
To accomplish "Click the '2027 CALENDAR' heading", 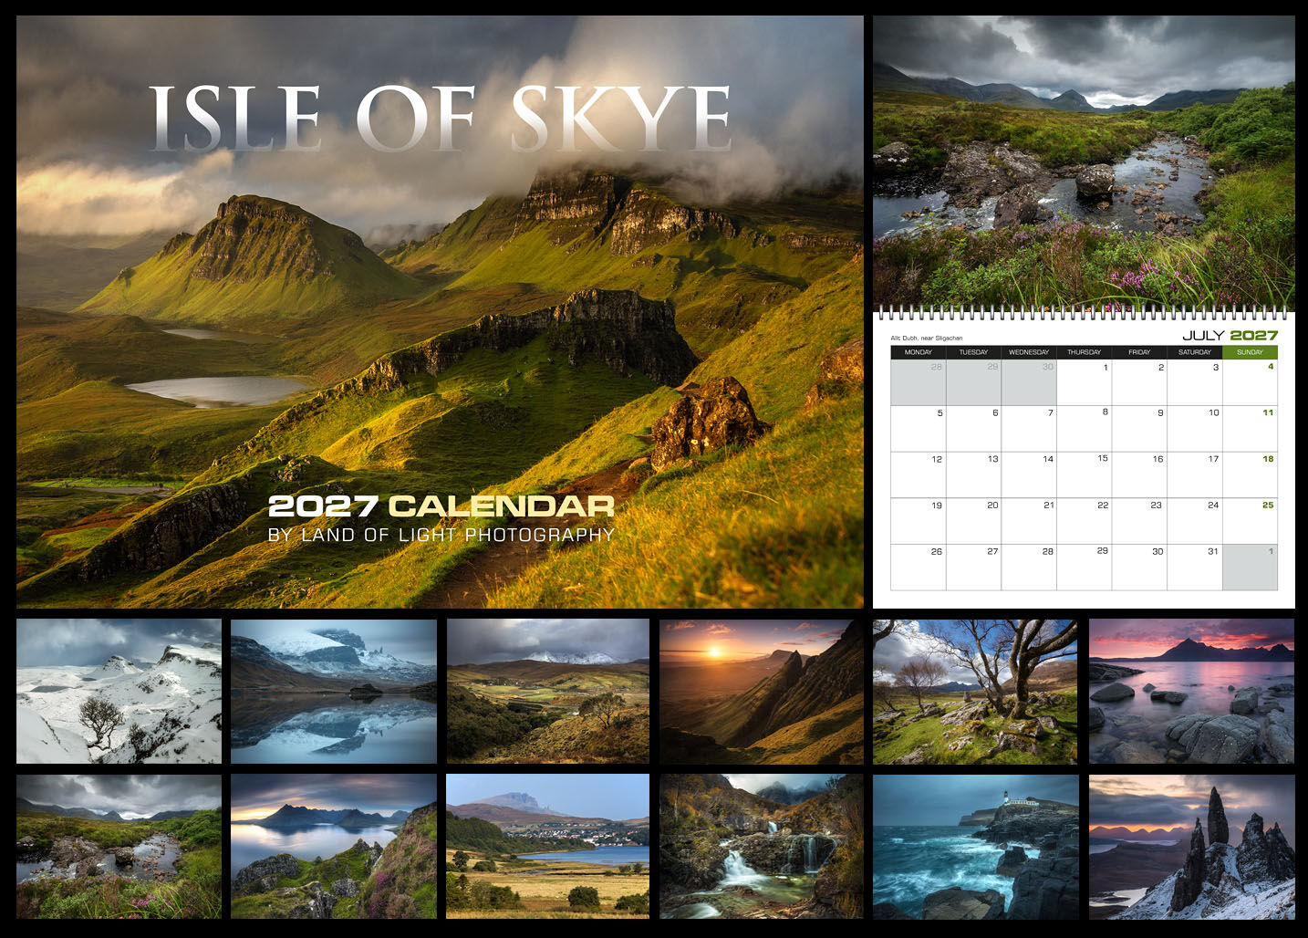I will click(441, 505).
